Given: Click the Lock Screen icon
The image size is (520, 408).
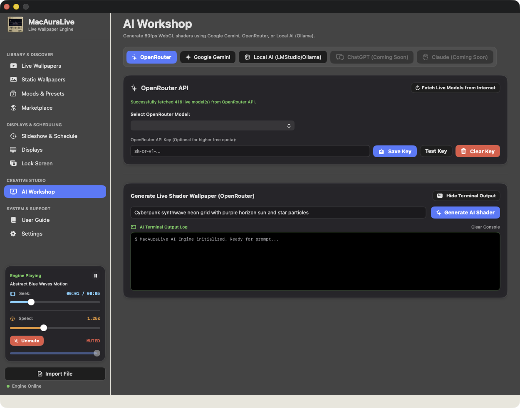Looking at the screenshot, I should [x=13, y=163].
